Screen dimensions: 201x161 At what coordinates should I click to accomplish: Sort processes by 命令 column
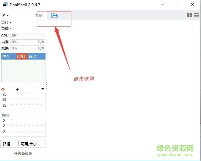(37, 56)
